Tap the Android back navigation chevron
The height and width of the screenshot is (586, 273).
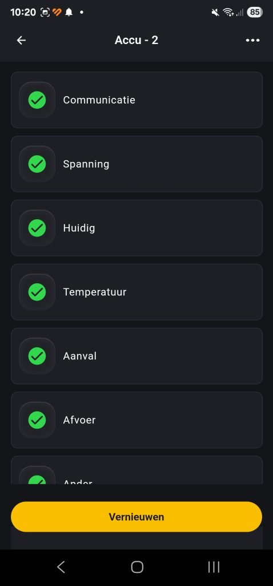tap(61, 567)
